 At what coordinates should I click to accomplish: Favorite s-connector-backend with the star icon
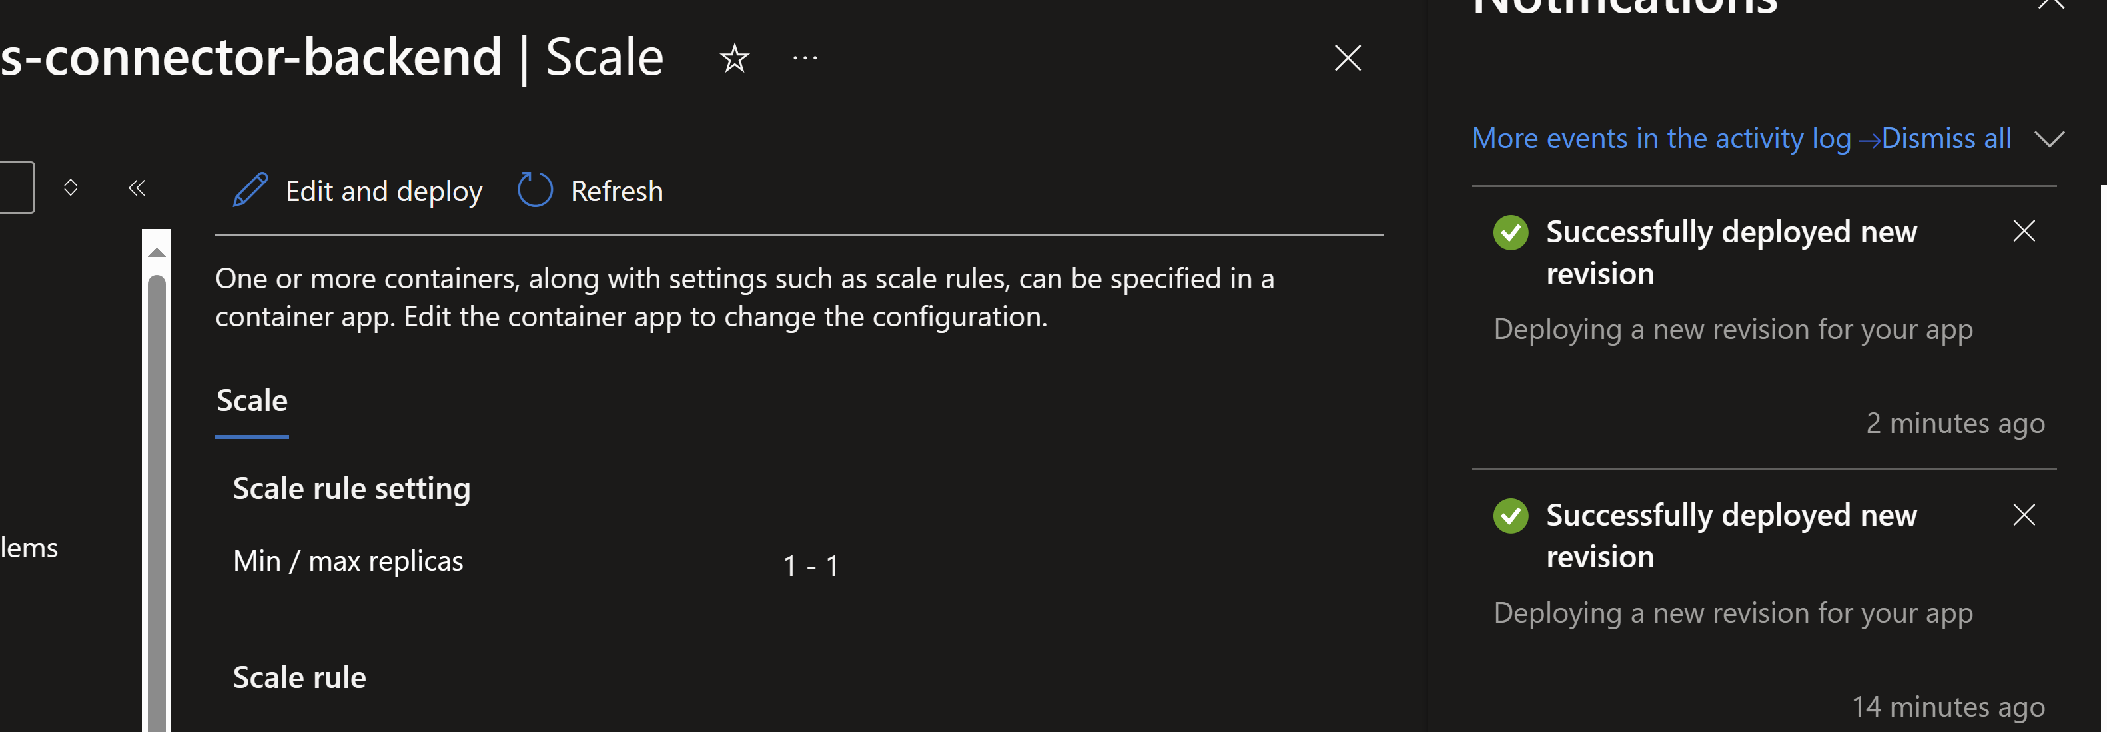click(x=733, y=57)
